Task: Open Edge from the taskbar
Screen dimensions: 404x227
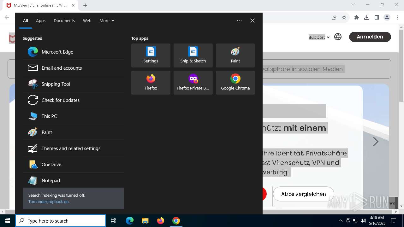Action: (130, 221)
